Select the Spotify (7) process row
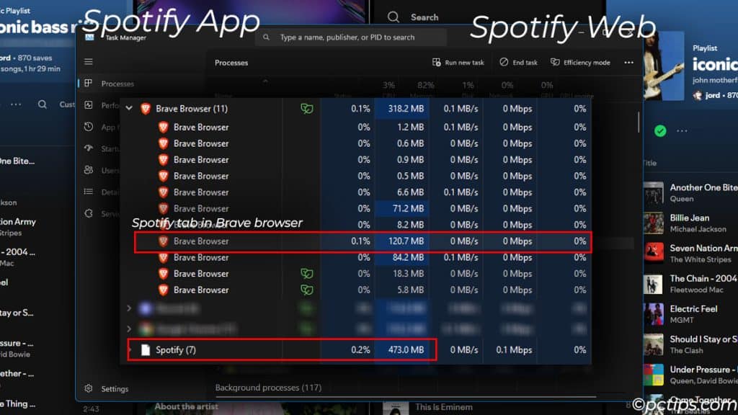The image size is (738, 415). [x=356, y=349]
